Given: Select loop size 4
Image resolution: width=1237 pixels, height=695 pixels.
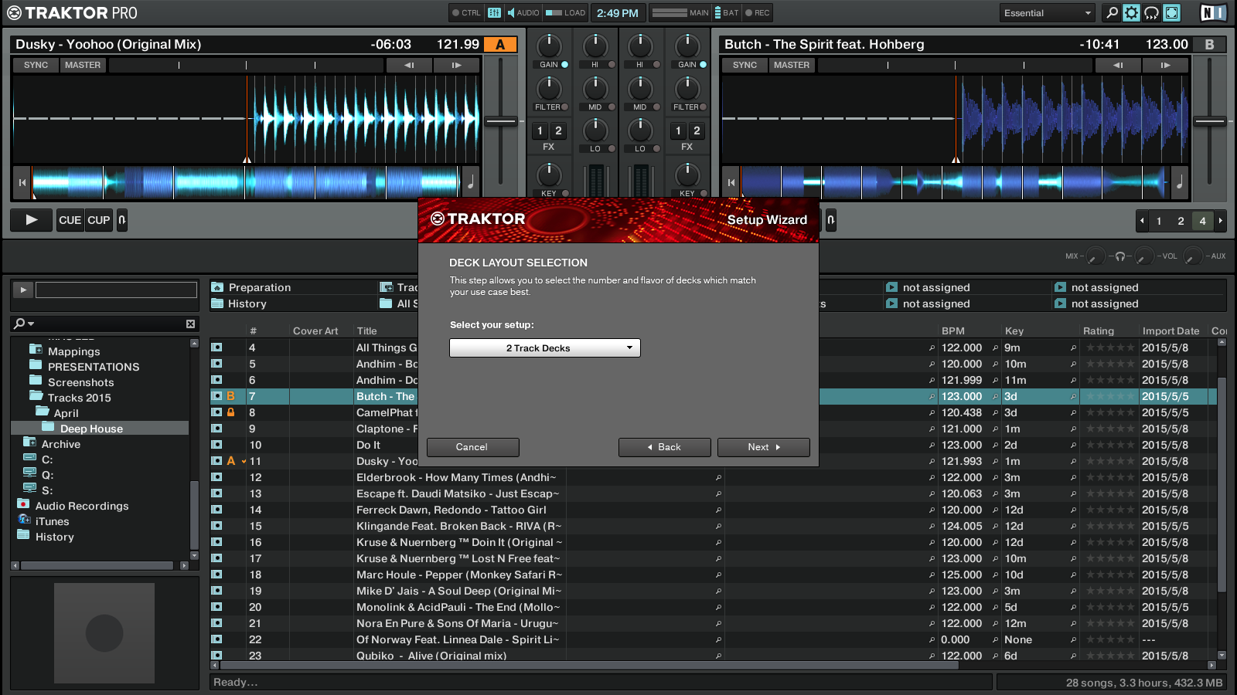Looking at the screenshot, I should coord(1202,221).
